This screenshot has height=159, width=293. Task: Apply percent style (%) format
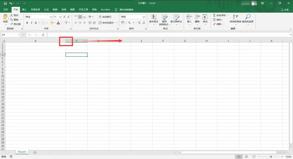[129, 23]
